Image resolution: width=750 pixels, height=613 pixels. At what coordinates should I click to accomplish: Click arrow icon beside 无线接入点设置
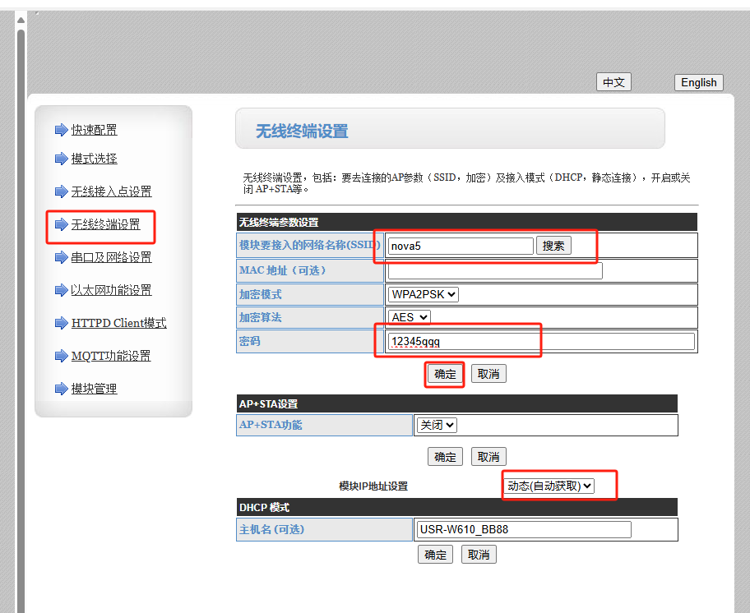tap(61, 191)
